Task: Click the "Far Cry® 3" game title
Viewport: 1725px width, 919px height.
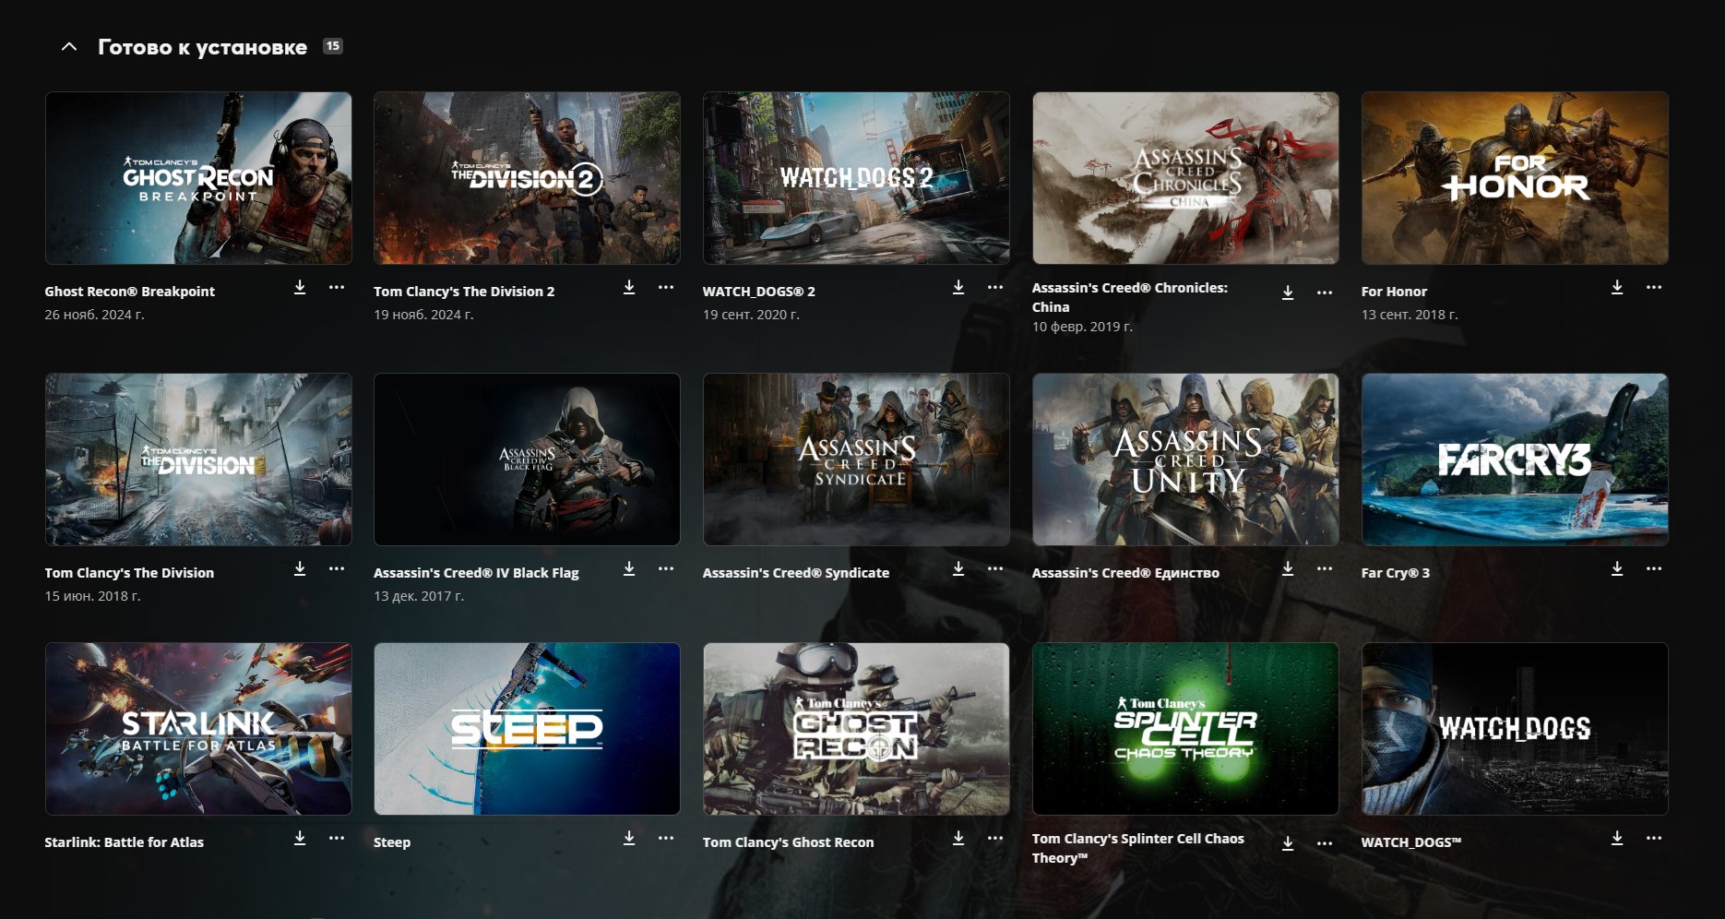Action: 1396,573
